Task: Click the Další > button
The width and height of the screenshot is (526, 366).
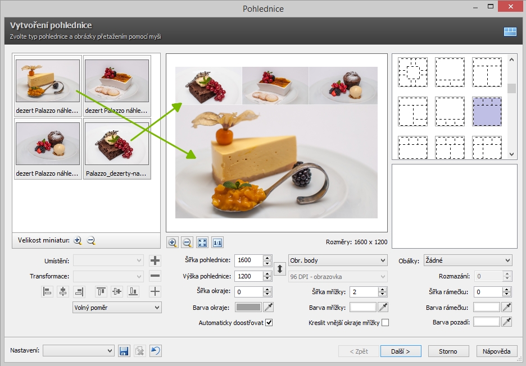Action: pos(399,351)
